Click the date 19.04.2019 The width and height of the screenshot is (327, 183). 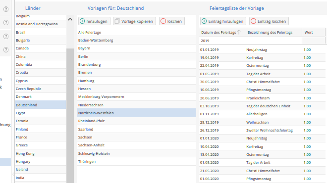210,58
